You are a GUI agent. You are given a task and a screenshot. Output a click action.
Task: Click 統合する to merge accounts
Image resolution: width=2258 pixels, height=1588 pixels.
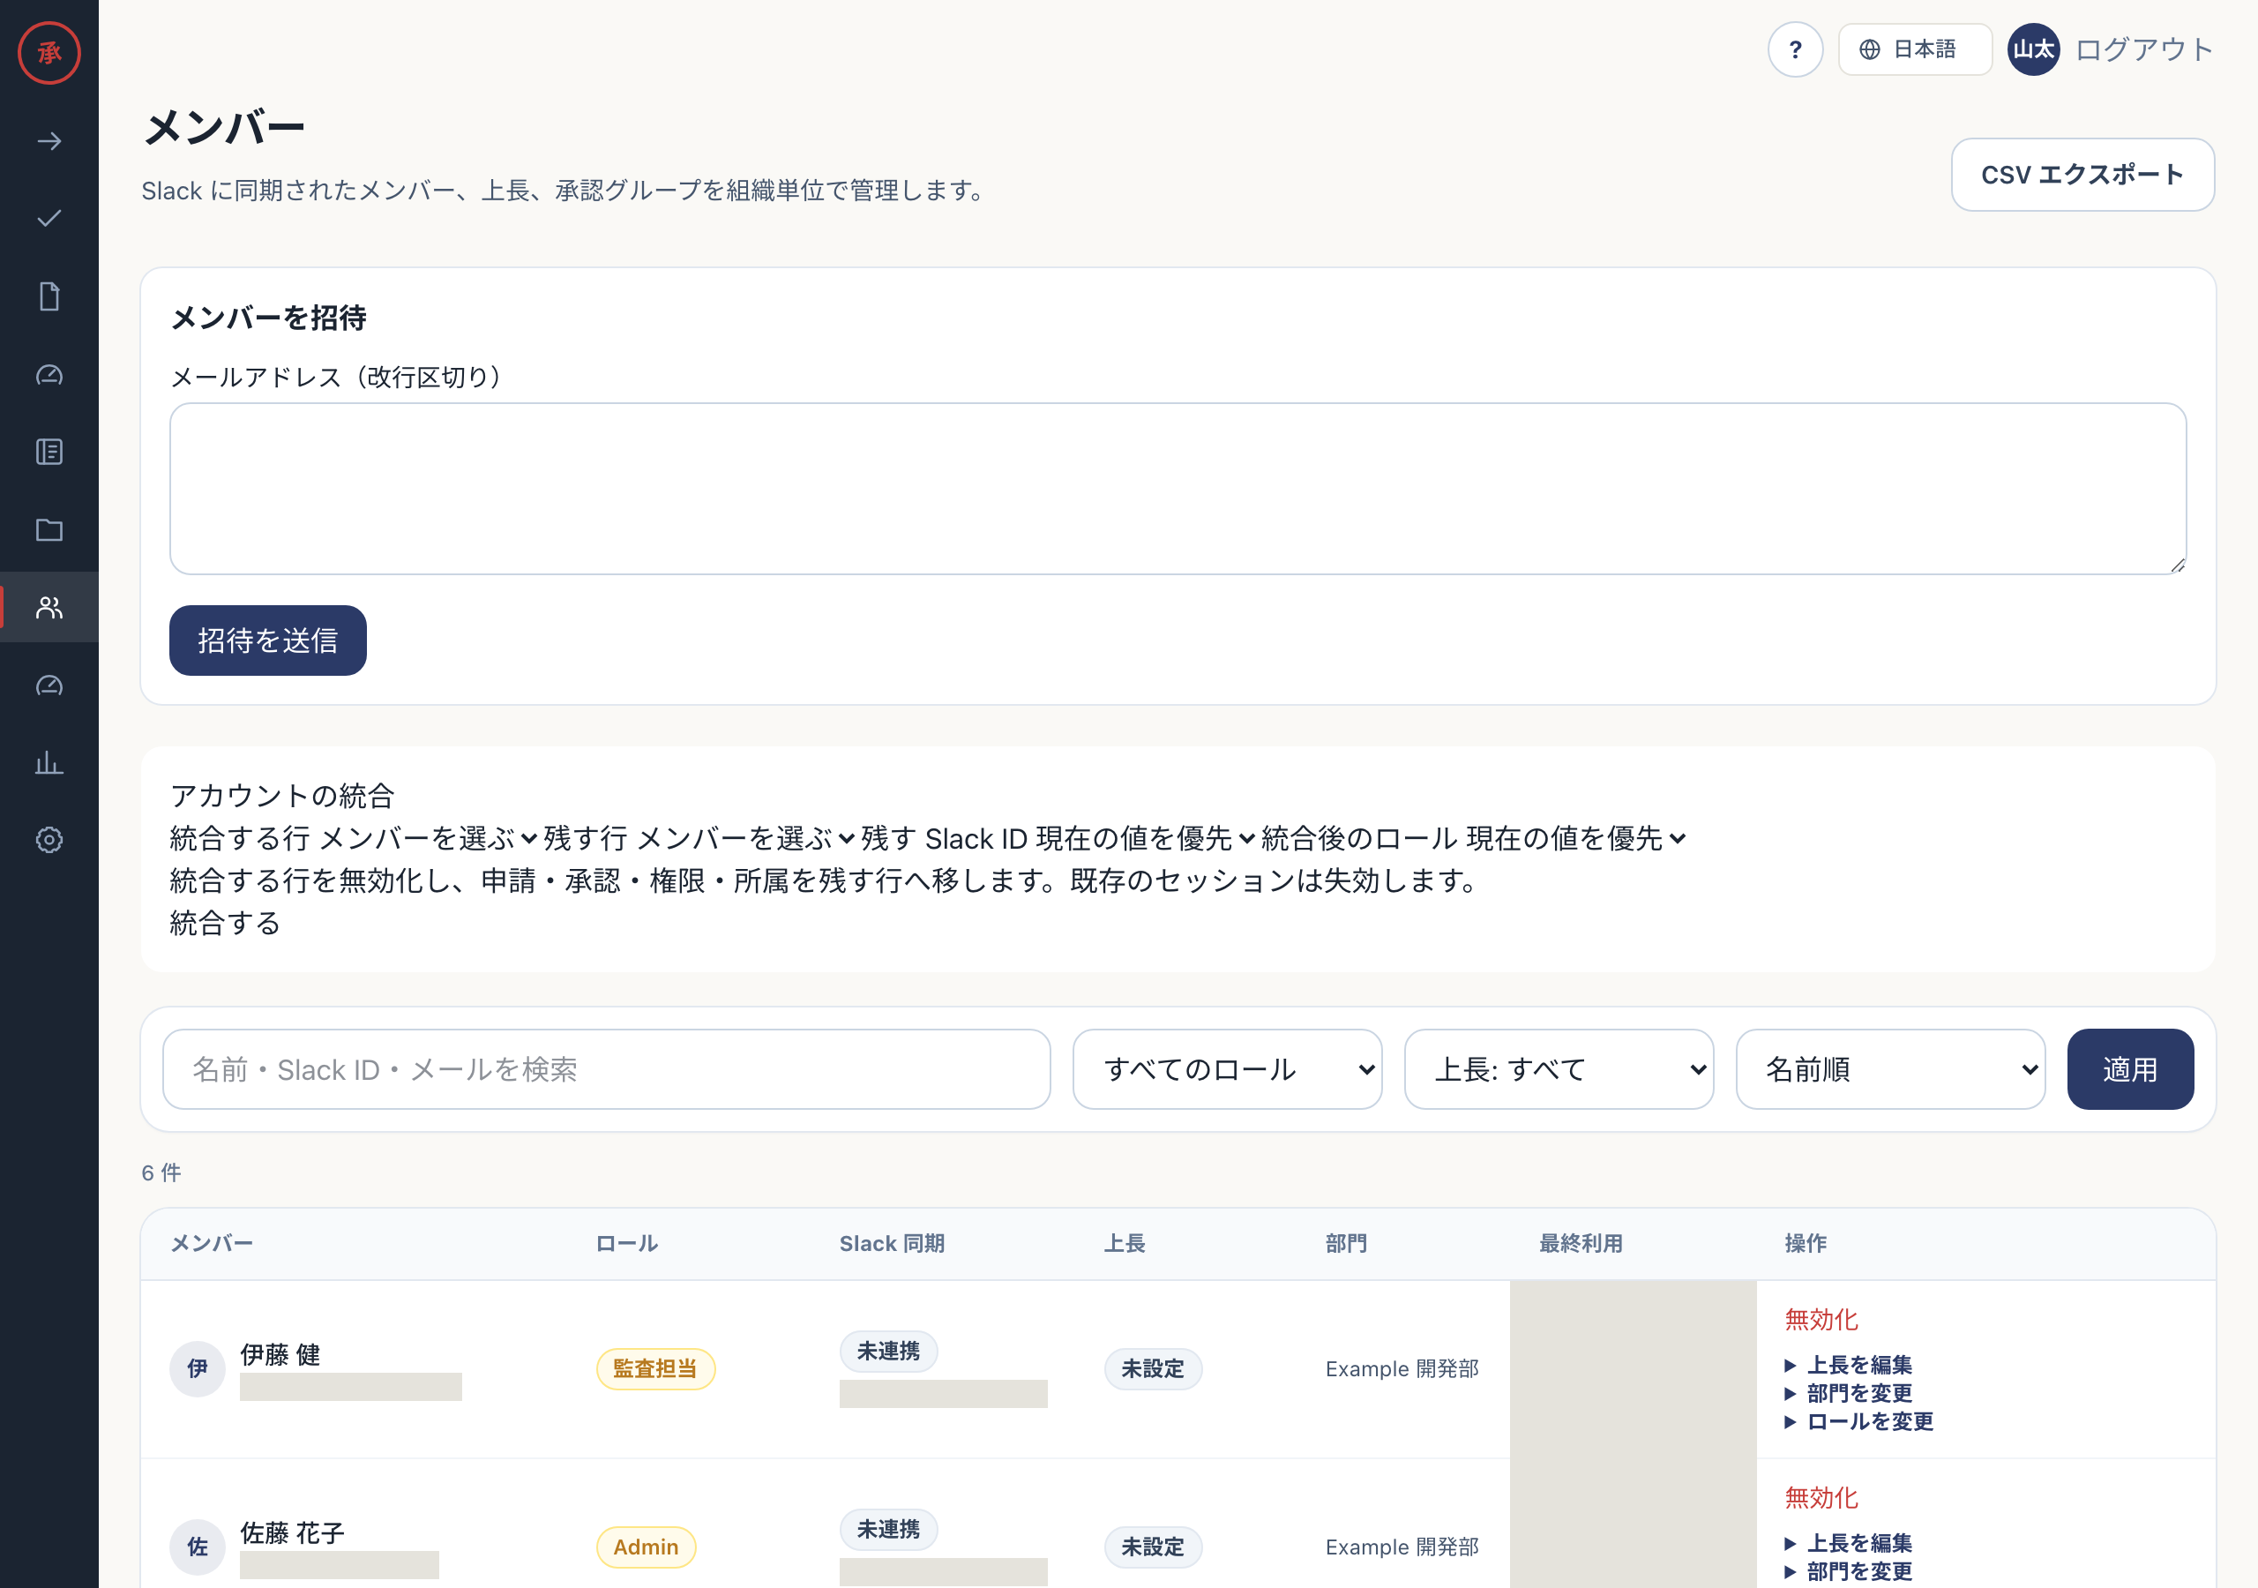click(225, 923)
